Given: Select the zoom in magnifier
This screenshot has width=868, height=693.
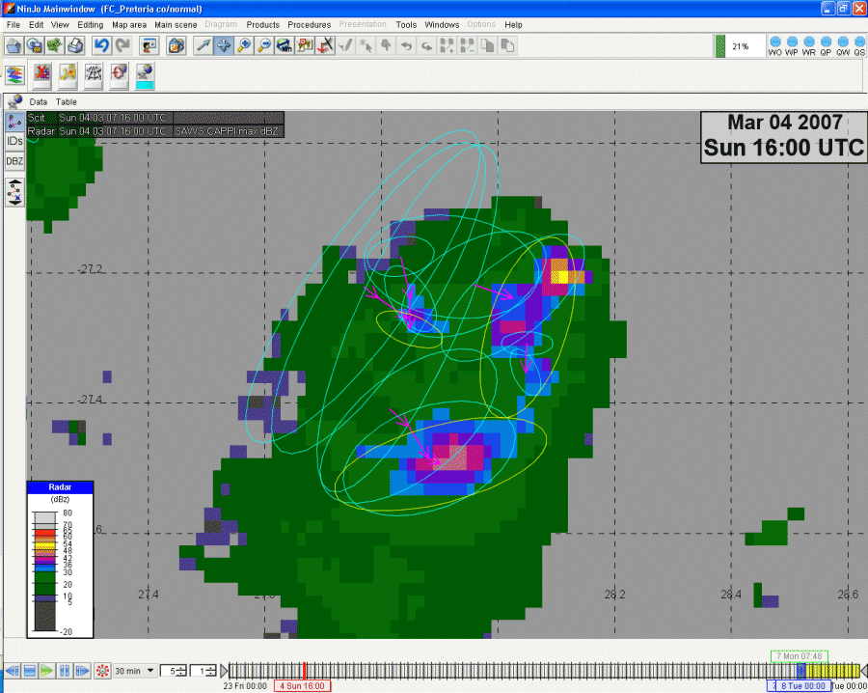Looking at the screenshot, I should coord(244,46).
